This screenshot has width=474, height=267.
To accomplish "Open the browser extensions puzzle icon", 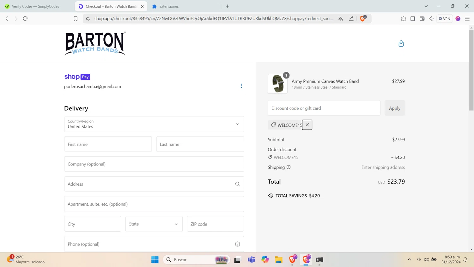I will pos(404,19).
